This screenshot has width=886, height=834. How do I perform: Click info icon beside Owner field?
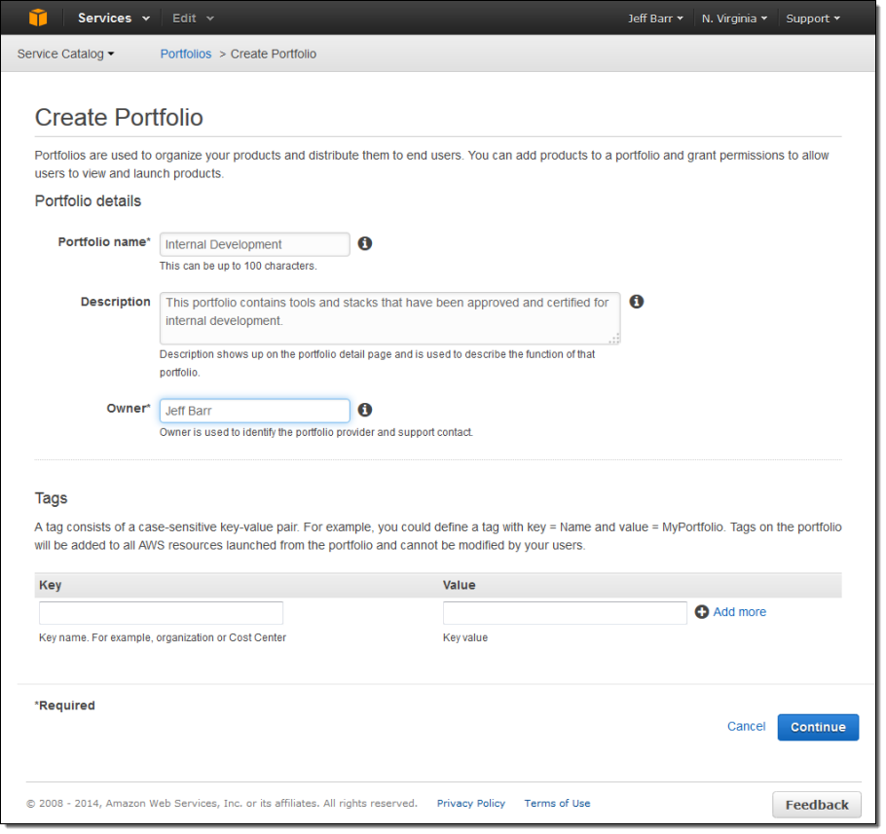tap(365, 410)
